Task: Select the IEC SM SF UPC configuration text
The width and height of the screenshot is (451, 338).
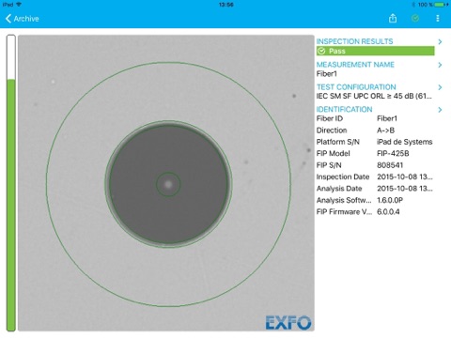Action: (x=374, y=96)
